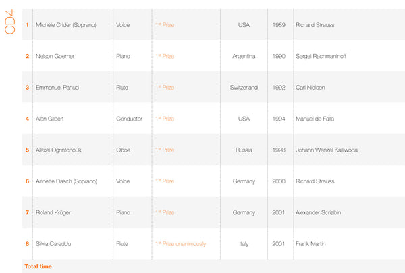Click Nelson Goerner's name
The height and width of the screenshot is (273, 405).
[55, 56]
